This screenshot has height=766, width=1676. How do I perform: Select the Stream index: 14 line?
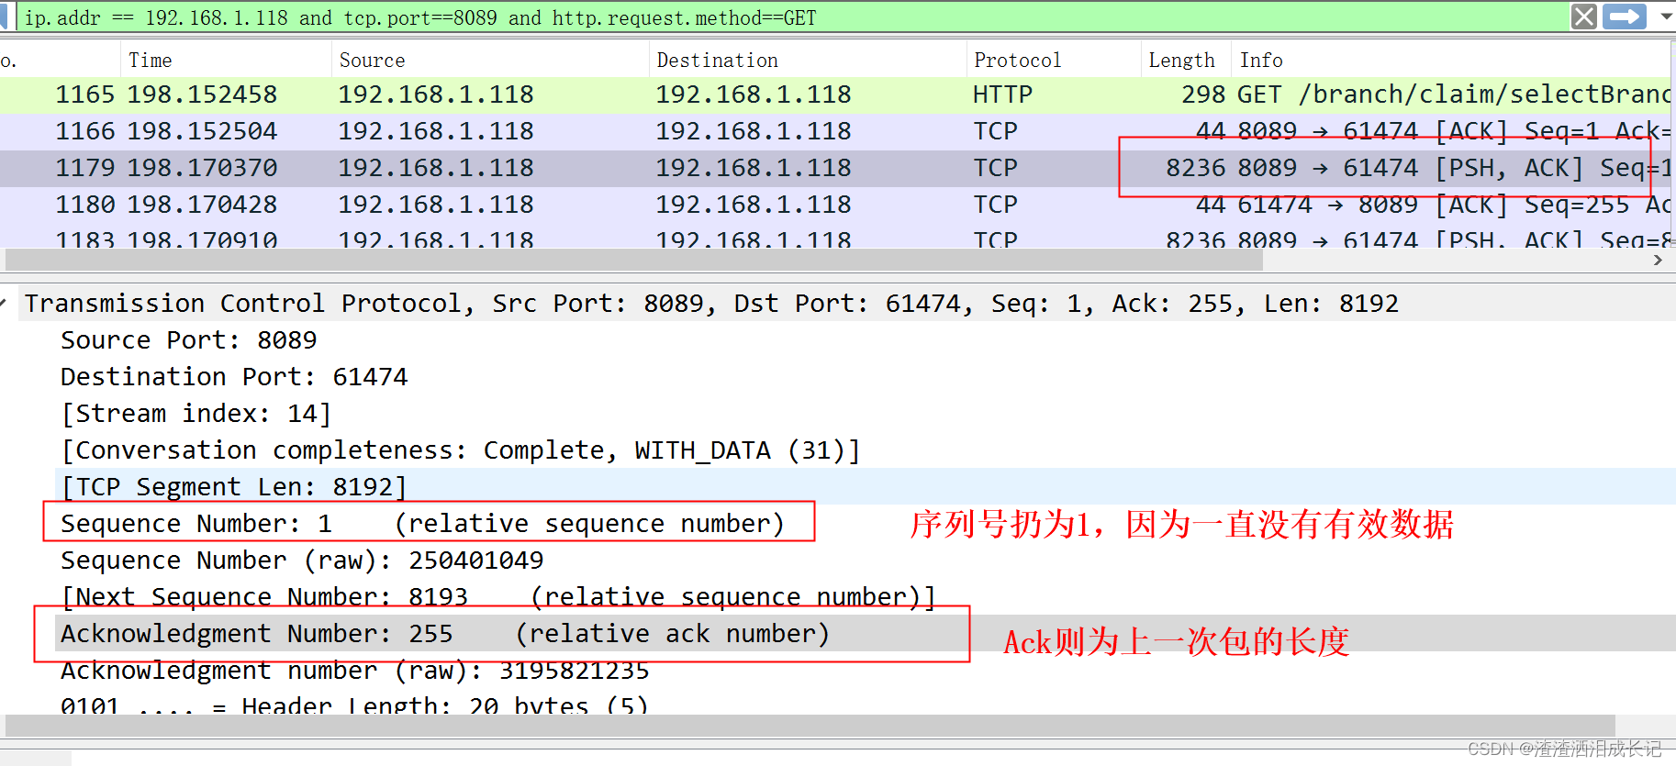point(196,414)
